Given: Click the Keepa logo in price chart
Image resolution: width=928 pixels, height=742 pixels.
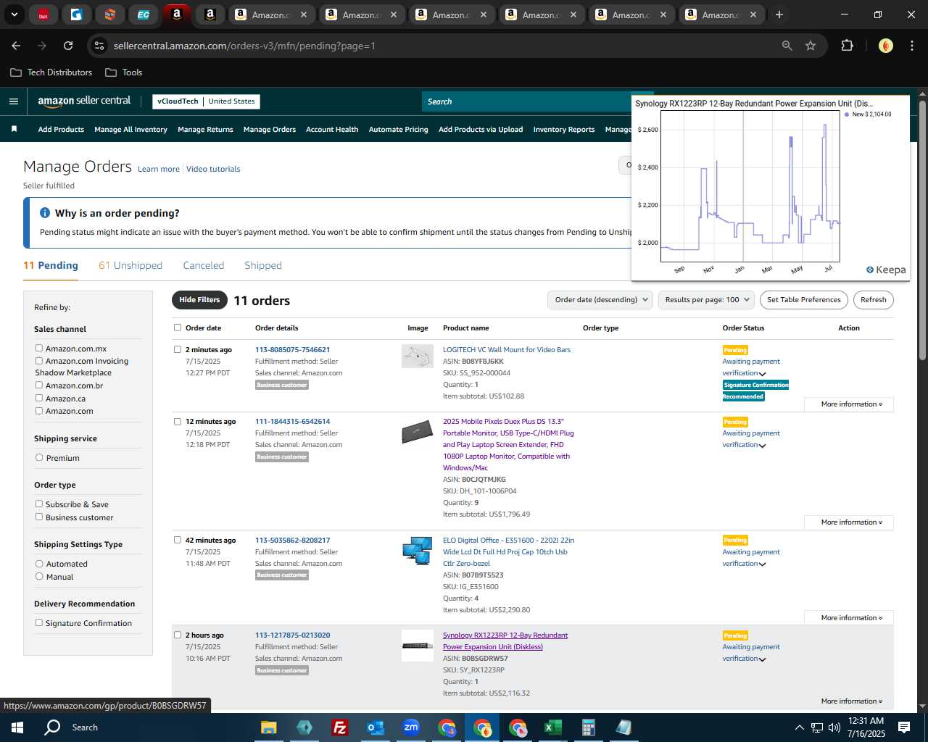Looking at the screenshot, I should click(x=886, y=270).
